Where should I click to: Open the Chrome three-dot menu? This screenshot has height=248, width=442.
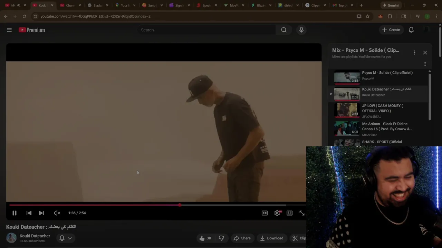(437, 16)
